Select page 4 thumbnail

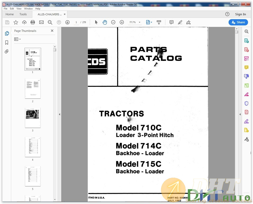pos(33,147)
